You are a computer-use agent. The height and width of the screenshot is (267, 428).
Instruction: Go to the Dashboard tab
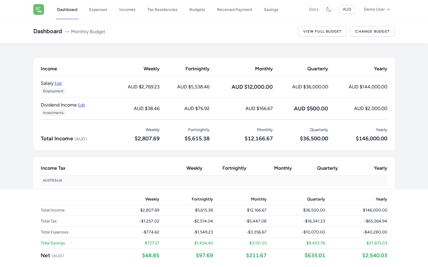tap(67, 9)
